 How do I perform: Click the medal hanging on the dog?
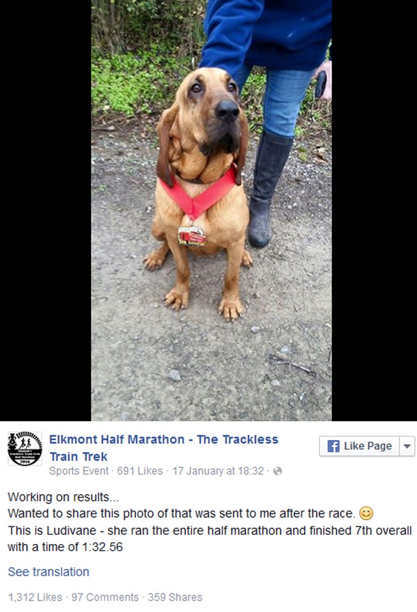[191, 236]
